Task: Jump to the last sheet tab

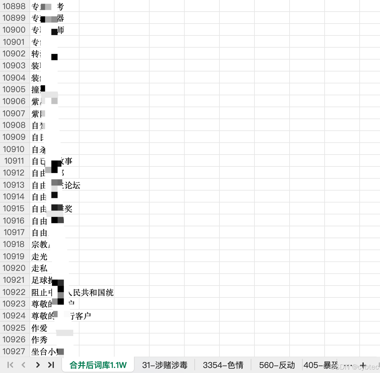Action: (51, 365)
